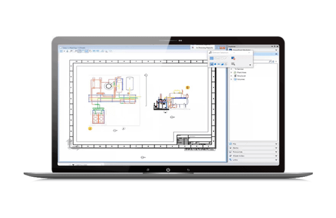This screenshot has height=218, width=336.
Task: Click the Clear selection mode icon
Action: (226, 64)
